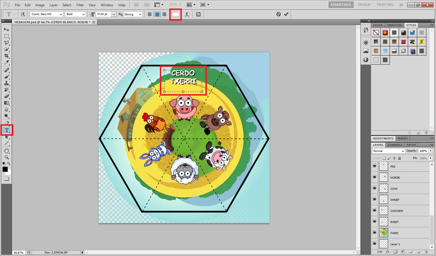436x256 pixels.
Task: Select the Brush tool
Action: tap(7, 77)
